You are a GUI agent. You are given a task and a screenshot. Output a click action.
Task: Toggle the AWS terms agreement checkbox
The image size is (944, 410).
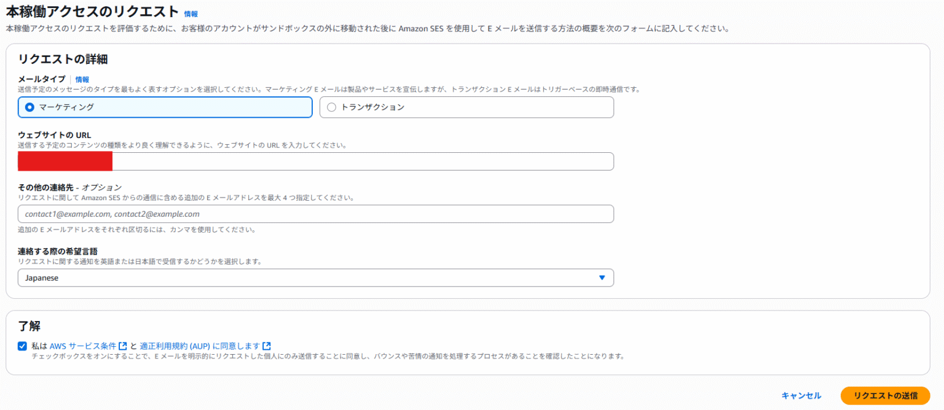pyautogui.click(x=23, y=346)
